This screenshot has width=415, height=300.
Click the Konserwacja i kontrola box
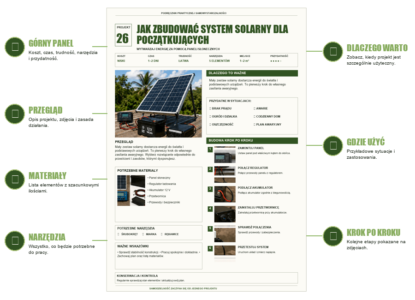pyautogui.click(x=206, y=278)
